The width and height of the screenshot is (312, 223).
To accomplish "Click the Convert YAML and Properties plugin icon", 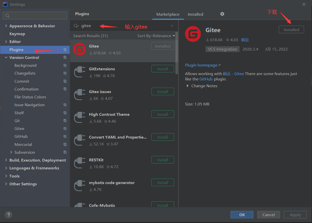I will [80, 140].
